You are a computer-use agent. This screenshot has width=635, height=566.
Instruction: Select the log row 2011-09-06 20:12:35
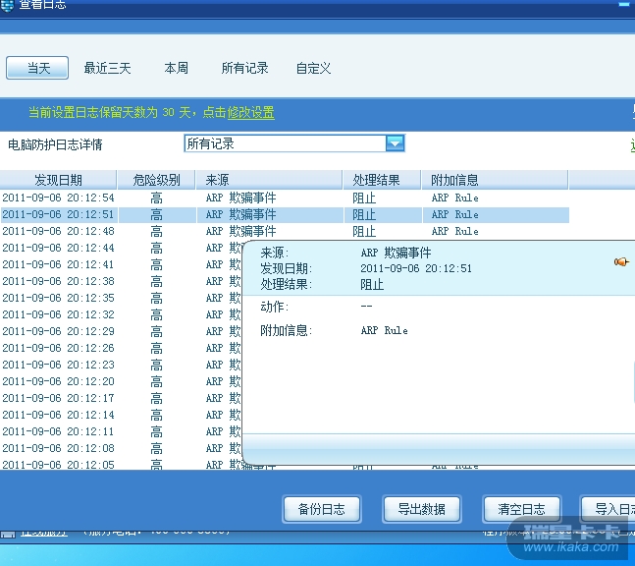coord(121,298)
